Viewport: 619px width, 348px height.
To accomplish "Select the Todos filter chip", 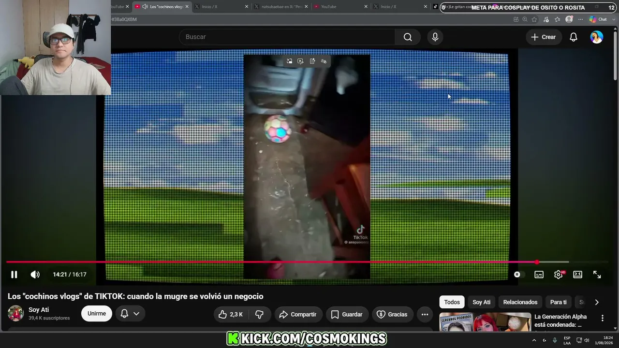I will 452,302.
